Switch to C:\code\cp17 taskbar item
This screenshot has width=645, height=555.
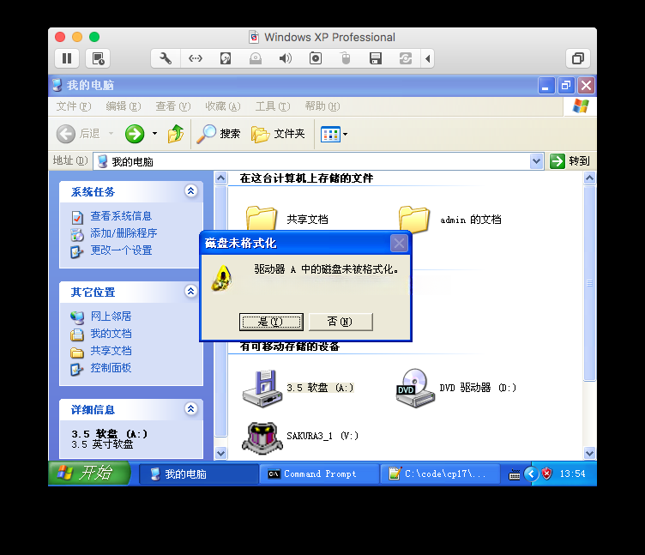tap(440, 474)
